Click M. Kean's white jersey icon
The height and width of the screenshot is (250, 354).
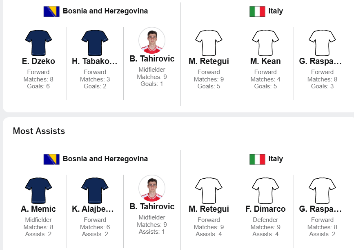coord(265,42)
